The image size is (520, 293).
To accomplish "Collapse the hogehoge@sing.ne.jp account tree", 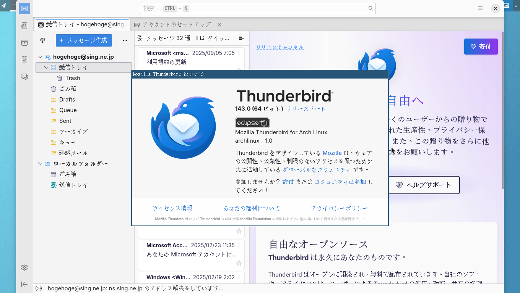I will tap(40, 57).
